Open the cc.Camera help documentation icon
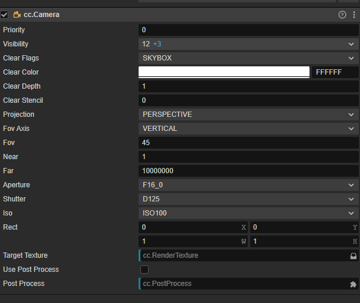Image resolution: width=360 pixels, height=303 pixels. coord(342,15)
